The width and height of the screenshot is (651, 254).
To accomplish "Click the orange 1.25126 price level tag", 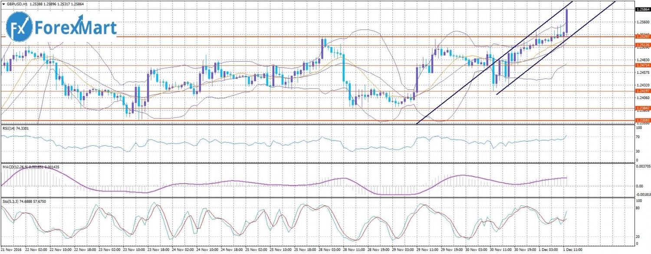I will [x=642, y=45].
